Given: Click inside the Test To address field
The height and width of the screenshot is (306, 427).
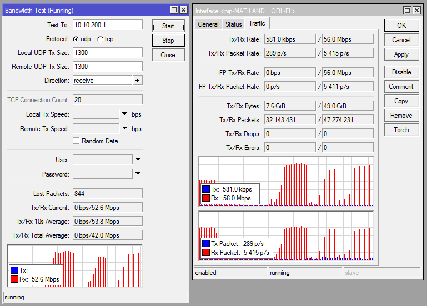Looking at the screenshot, I should (x=107, y=25).
